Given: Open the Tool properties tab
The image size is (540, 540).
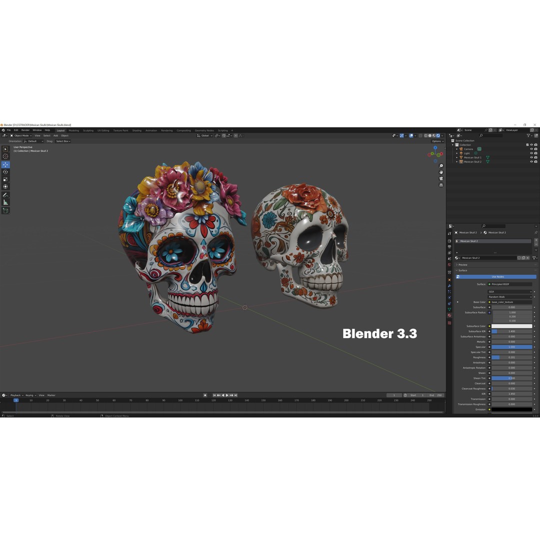Looking at the screenshot, I should click(x=449, y=233).
